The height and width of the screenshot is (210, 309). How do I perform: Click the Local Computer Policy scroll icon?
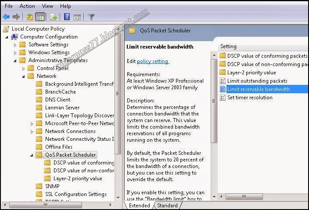(6, 29)
